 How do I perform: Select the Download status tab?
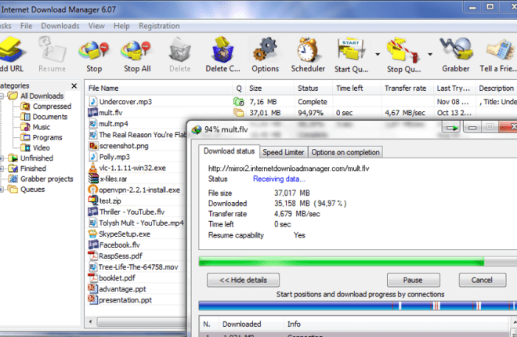click(229, 151)
